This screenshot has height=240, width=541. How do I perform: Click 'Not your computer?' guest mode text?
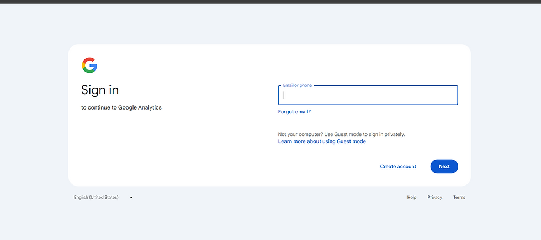341,134
